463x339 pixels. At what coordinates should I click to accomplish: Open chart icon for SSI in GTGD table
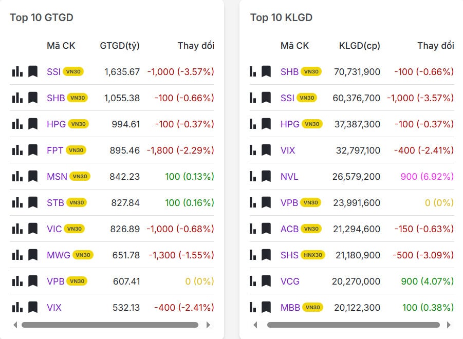pyautogui.click(x=17, y=71)
